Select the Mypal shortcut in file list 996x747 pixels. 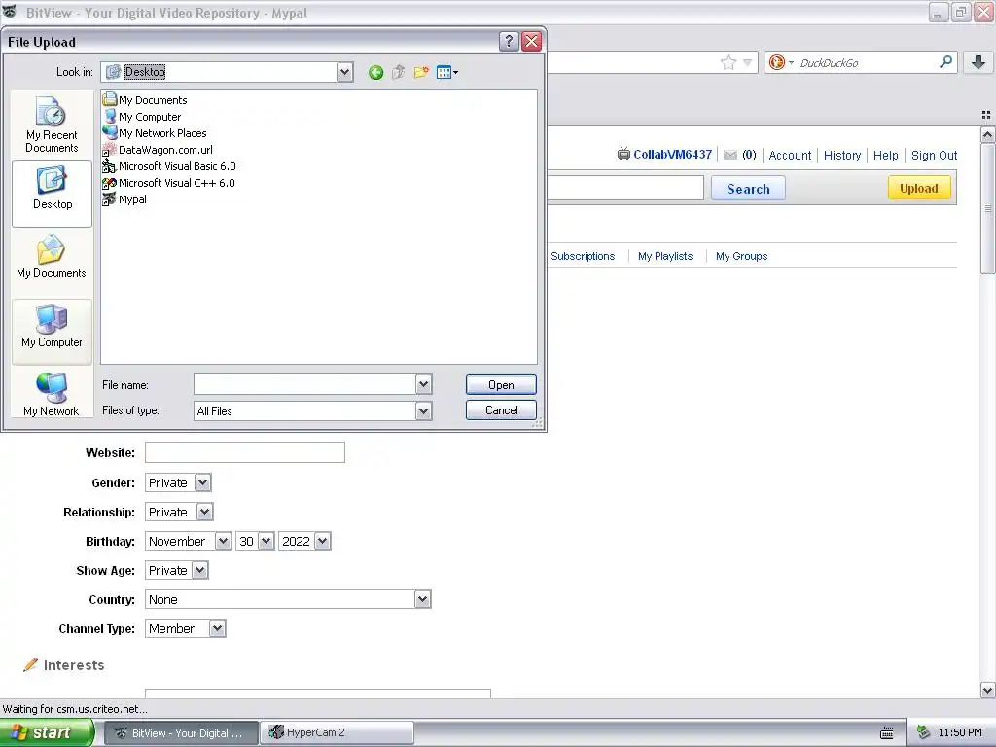[x=124, y=198]
